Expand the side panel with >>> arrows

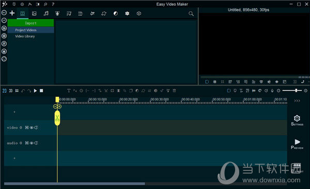[x=297, y=101]
